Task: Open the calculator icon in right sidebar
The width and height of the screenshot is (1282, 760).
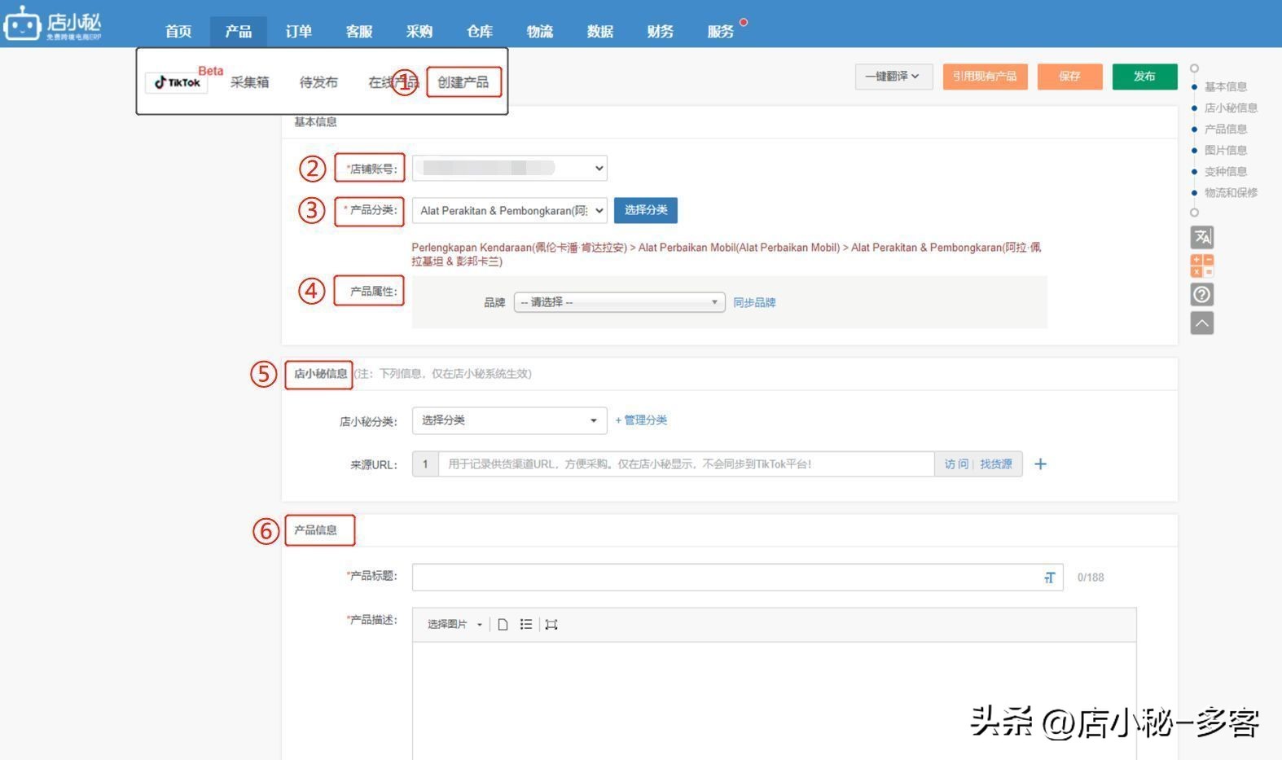Action: 1202,266
